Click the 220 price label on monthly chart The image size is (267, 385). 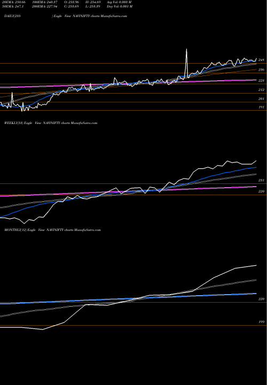click(x=261, y=299)
